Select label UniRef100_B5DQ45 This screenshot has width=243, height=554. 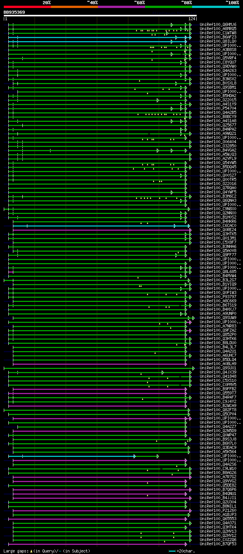pos(218,167)
